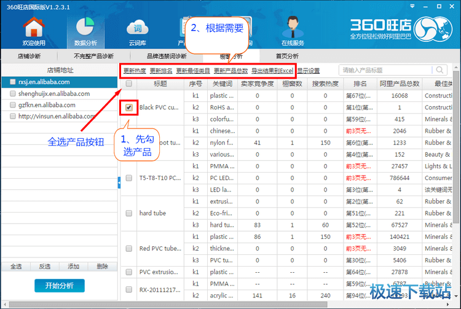Toggle the select-all products header checkbox
461x309 pixels.
pos(129,84)
